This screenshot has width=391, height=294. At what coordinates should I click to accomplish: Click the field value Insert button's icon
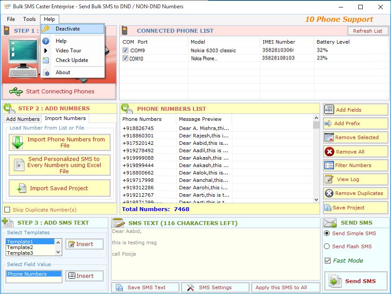[x=72, y=276]
